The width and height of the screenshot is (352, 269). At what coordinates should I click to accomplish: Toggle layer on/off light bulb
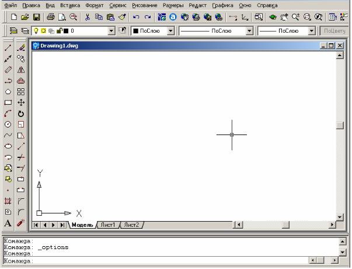36,31
